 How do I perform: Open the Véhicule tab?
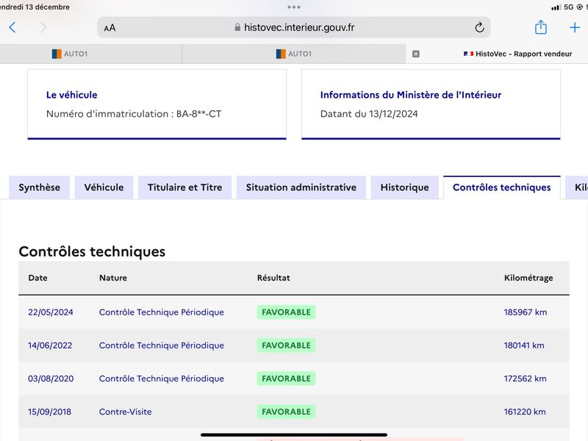coord(104,187)
